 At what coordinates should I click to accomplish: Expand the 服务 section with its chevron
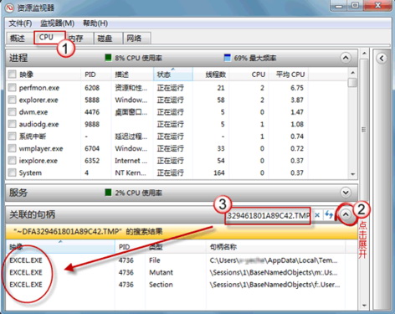point(346,193)
